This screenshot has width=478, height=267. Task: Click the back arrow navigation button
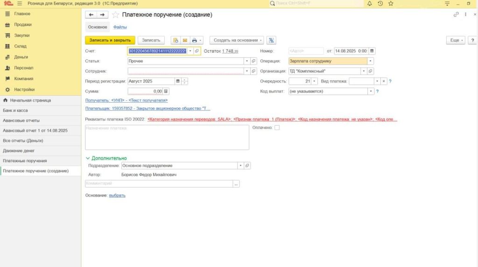91,15
